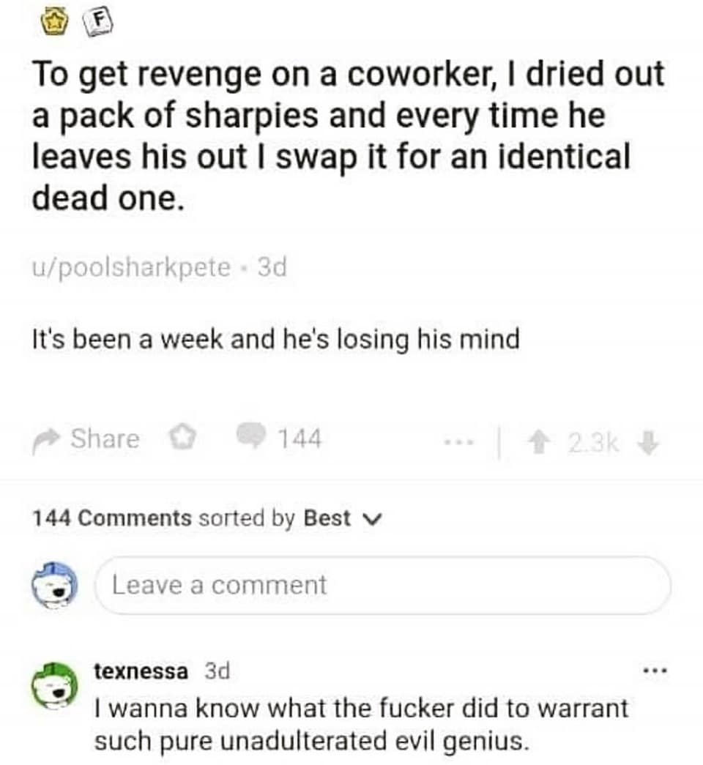Downvote the sharpies post
703x765 pixels.
[648, 444]
